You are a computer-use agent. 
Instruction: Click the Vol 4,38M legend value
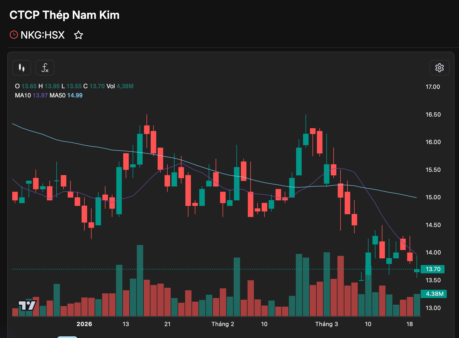pyautogui.click(x=120, y=86)
